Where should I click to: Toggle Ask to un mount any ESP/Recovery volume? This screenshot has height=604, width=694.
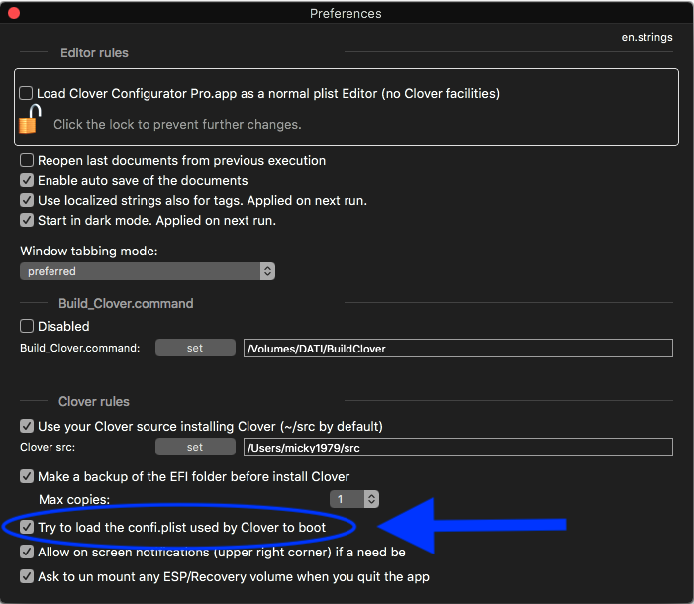tap(27, 577)
